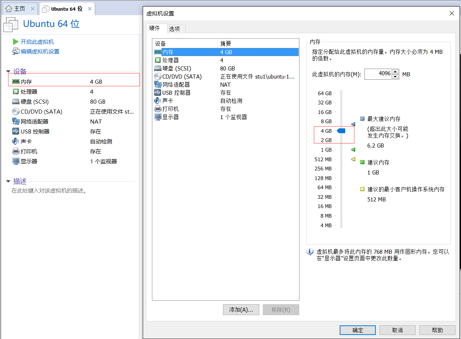Click the 4 GB mark on the memory slider
This screenshot has width=461, height=339.
[x=342, y=131]
